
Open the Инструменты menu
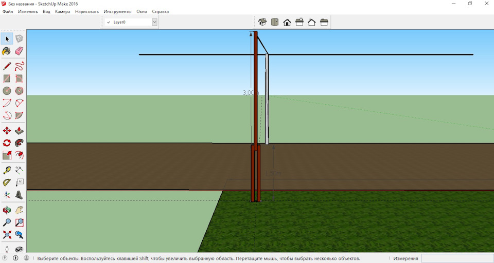tap(117, 11)
